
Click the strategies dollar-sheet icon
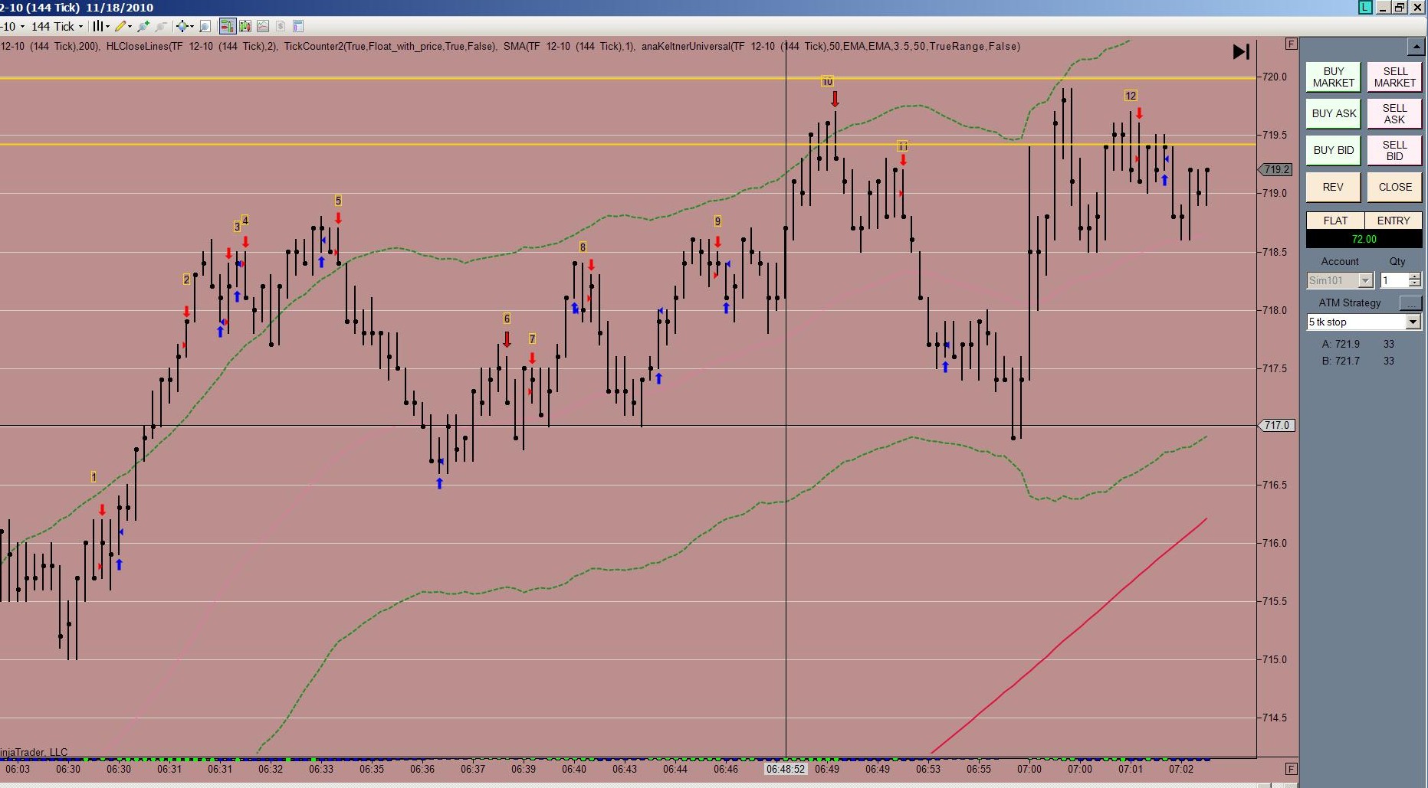pyautogui.click(x=281, y=26)
